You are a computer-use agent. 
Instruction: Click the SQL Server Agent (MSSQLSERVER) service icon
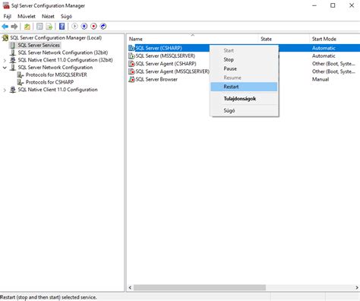coord(131,71)
